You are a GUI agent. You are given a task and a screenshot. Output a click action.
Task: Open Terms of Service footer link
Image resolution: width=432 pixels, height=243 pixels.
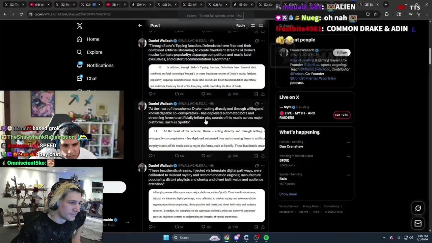(x=289, y=207)
